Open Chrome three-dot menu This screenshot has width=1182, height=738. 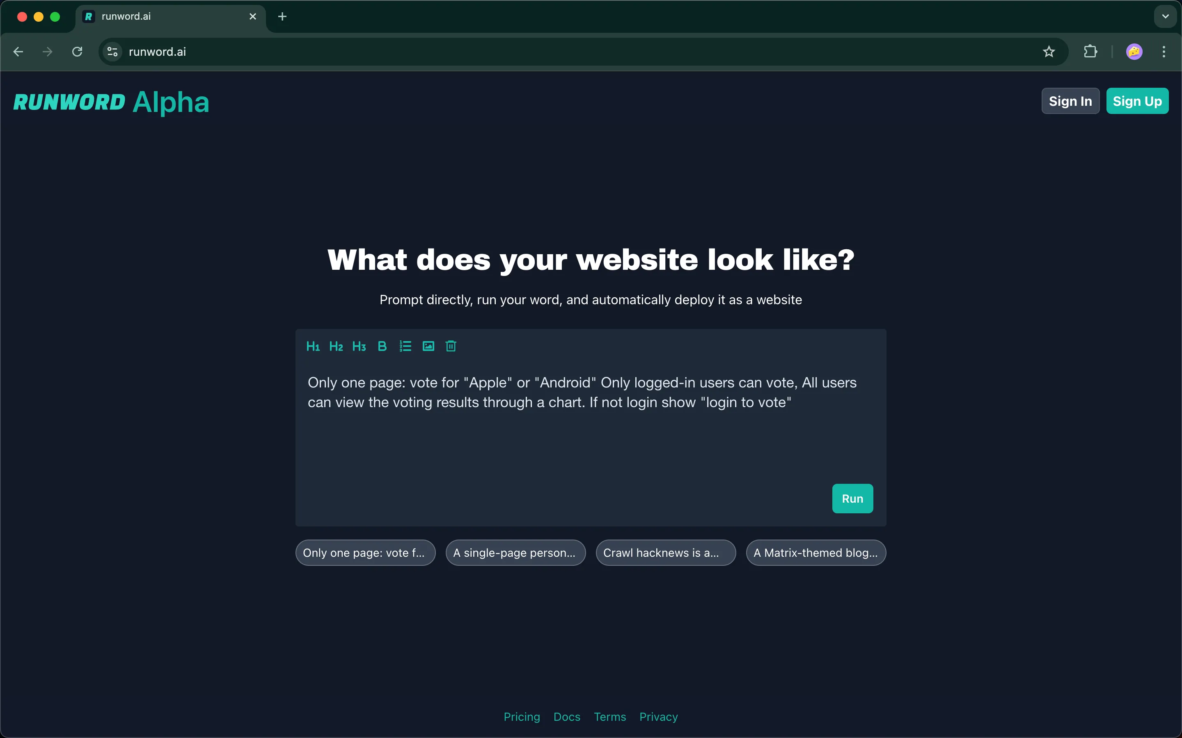click(x=1164, y=52)
